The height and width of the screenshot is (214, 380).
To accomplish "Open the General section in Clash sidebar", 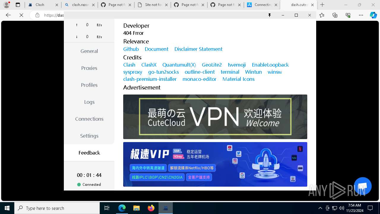I will 89,51.
